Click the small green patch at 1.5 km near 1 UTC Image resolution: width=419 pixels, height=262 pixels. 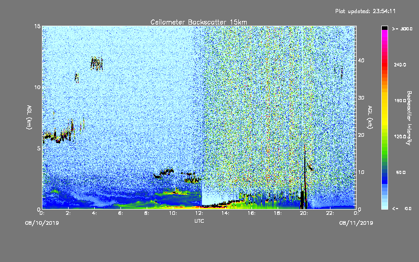(x=55, y=191)
